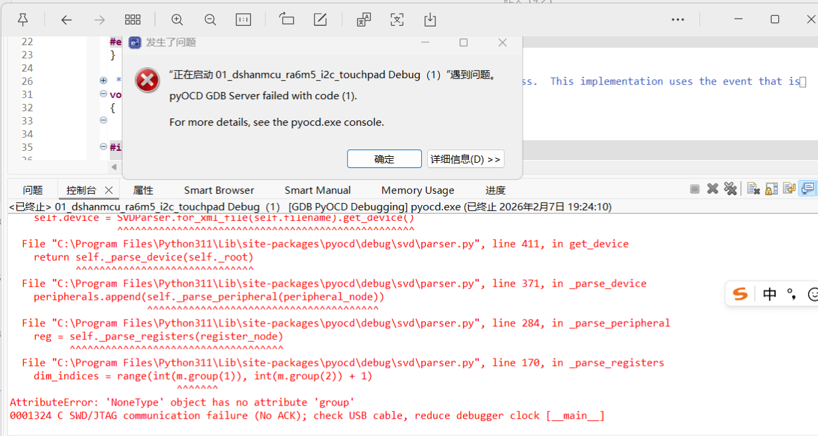Toggle word wrap in console toolbar
Image resolution: width=818 pixels, height=436 pixels.
pyautogui.click(x=789, y=189)
